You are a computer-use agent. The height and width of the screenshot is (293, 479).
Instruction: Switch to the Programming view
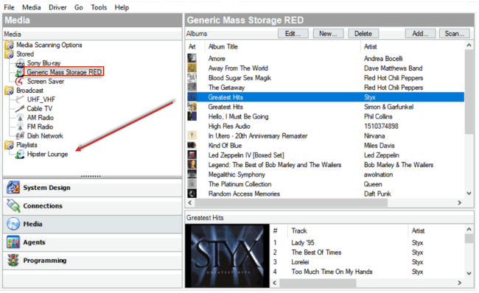(92, 261)
